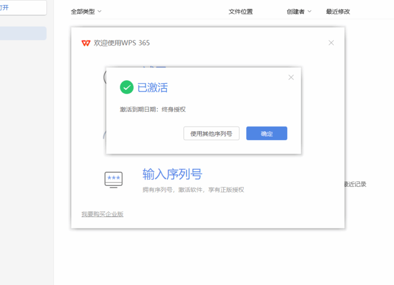Click the green activation success checkmark icon
This screenshot has height=285, width=394.
(127, 87)
